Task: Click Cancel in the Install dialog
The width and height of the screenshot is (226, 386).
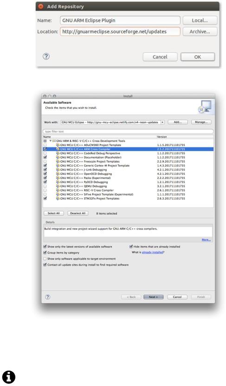Action: 177,297
